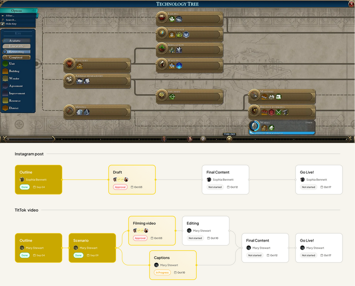Click the BOOSTED progress bar under Wheel

tap(282, 133)
